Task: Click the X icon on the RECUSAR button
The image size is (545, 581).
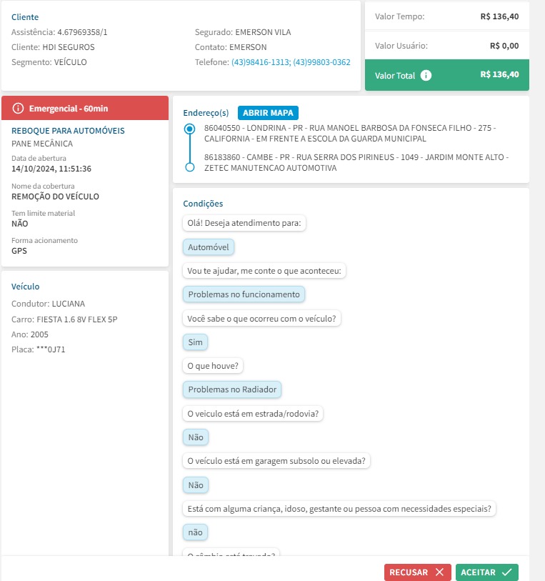Action: click(x=439, y=572)
